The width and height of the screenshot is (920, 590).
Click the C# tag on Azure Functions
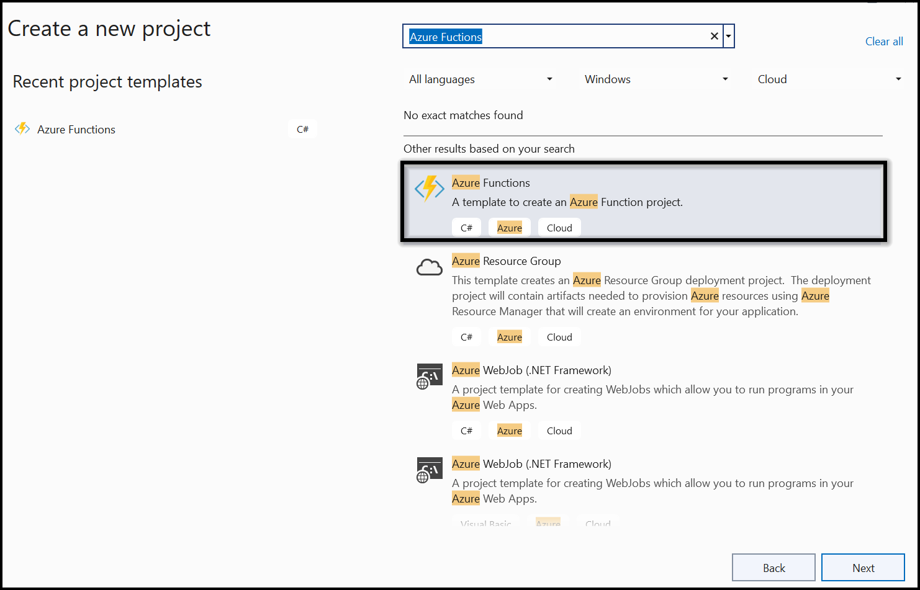point(466,227)
